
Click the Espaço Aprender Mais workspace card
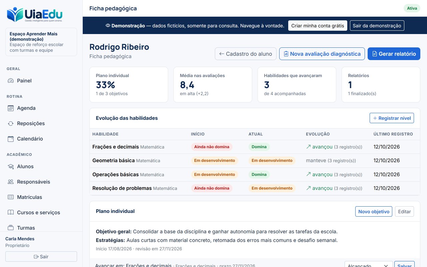click(41, 42)
